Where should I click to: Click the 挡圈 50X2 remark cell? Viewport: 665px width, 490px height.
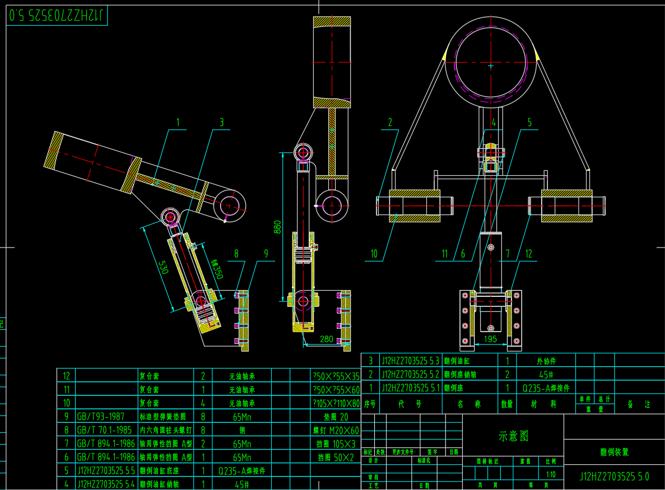336,458
